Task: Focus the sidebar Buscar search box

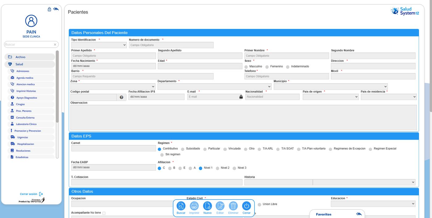Action: [x=29, y=45]
